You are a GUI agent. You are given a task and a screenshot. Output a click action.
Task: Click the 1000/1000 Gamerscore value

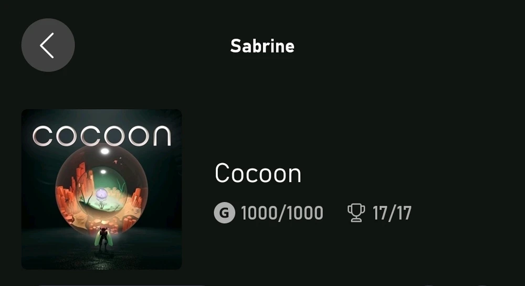pos(282,213)
